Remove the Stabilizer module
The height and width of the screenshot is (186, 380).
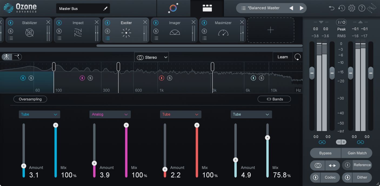(48, 22)
